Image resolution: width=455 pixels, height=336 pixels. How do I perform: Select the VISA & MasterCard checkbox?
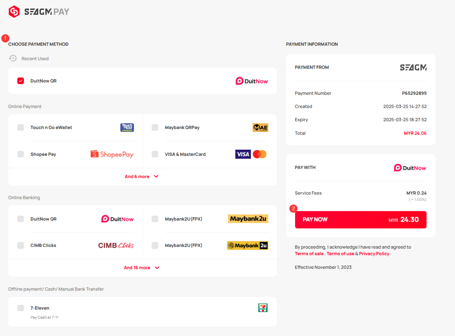coord(155,154)
